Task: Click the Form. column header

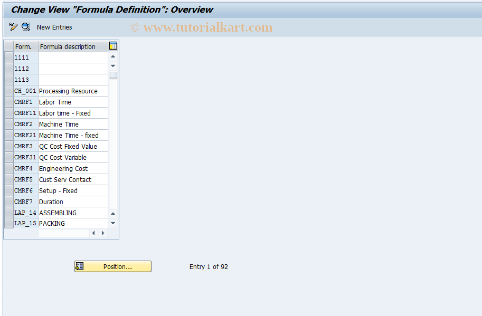Action: [x=26, y=46]
